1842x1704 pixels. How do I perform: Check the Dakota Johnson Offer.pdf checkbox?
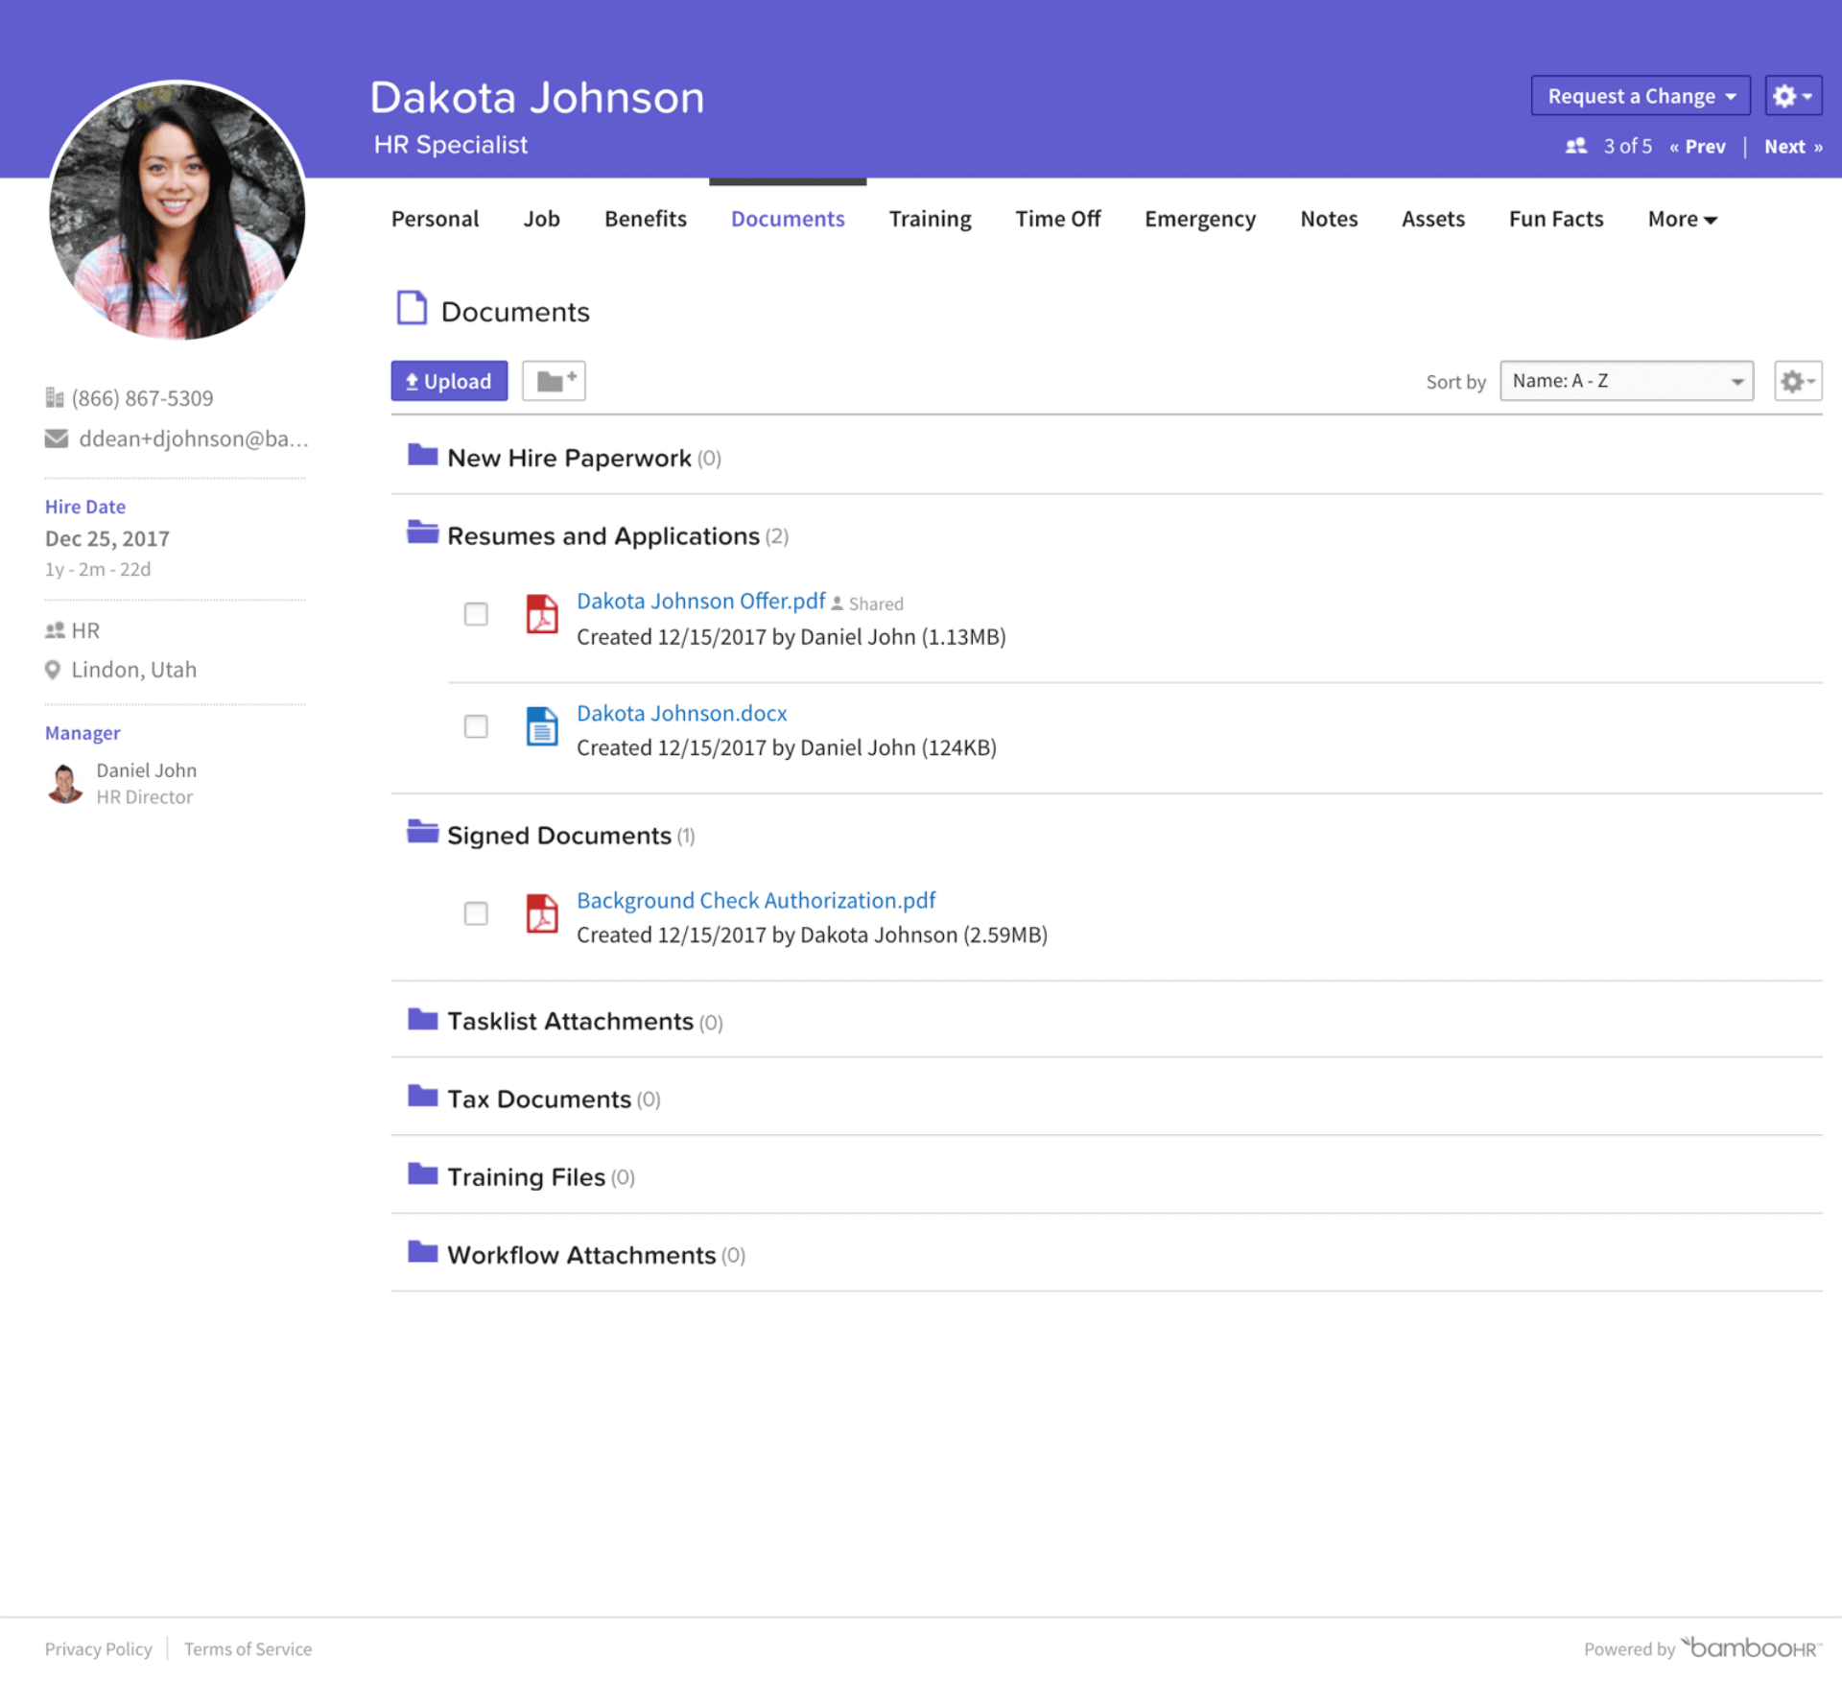(x=476, y=614)
